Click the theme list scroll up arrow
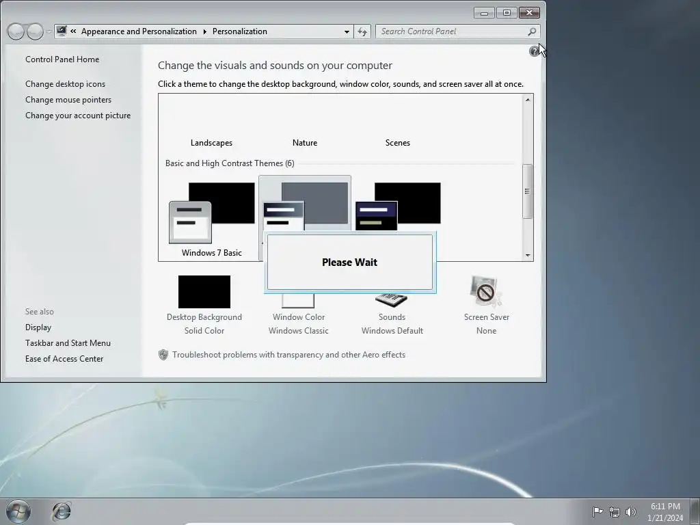 pos(528,100)
